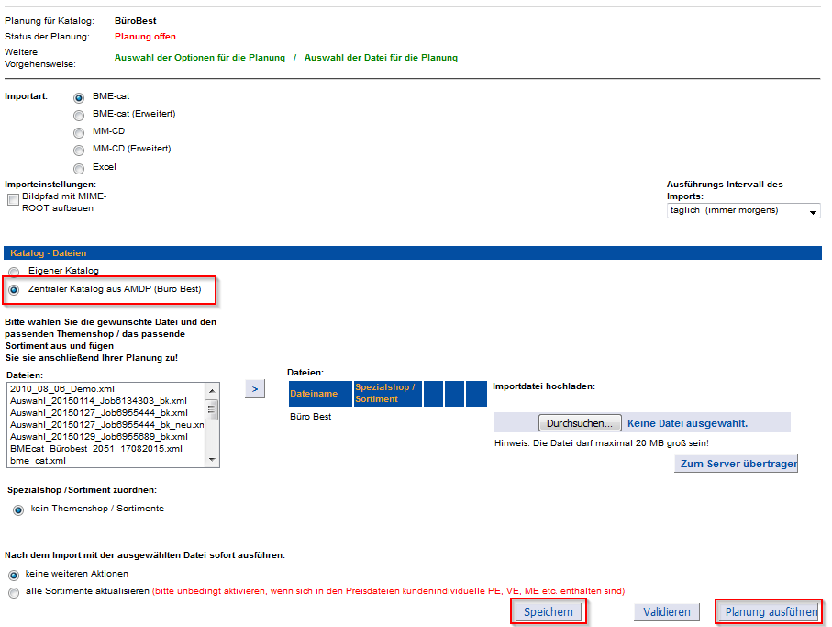Select kein Themenshop / Sortimente radio

18,510
